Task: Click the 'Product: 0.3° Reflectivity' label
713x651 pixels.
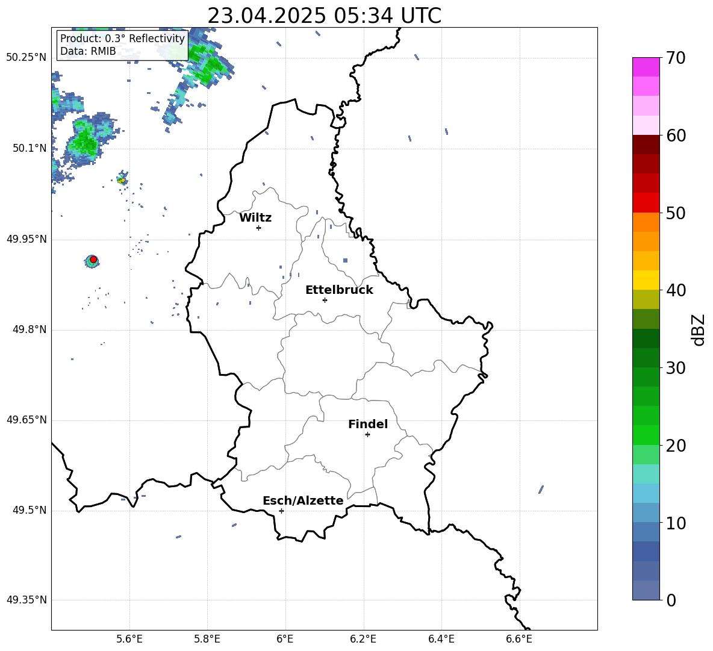Action: point(122,38)
